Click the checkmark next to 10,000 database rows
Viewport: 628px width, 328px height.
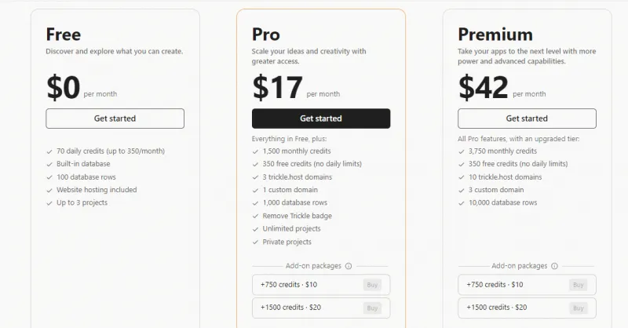tap(462, 202)
